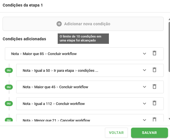This screenshot has height=139, width=170.
Task: Save conditions with the SALVAR button
Action: pyautogui.click(x=150, y=133)
